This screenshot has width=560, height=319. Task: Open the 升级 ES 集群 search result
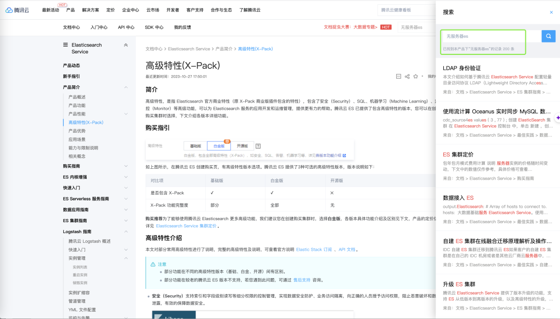pyautogui.click(x=459, y=284)
